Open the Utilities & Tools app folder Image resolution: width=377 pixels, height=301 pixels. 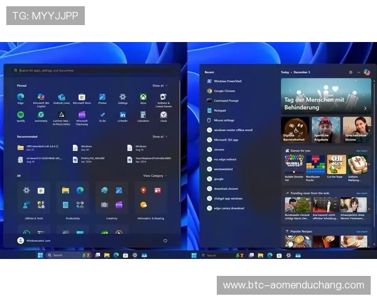tap(34, 198)
